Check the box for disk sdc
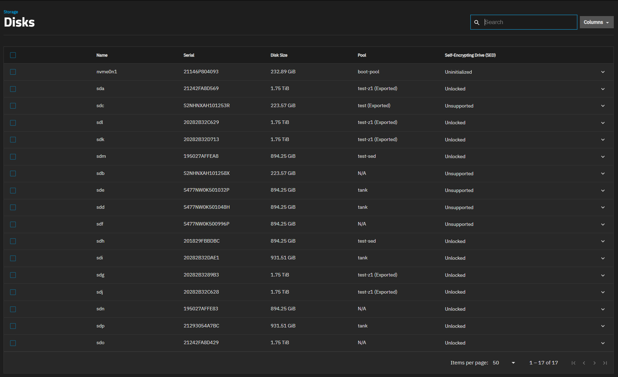Screen dimensions: 618x377 click(x=13, y=106)
